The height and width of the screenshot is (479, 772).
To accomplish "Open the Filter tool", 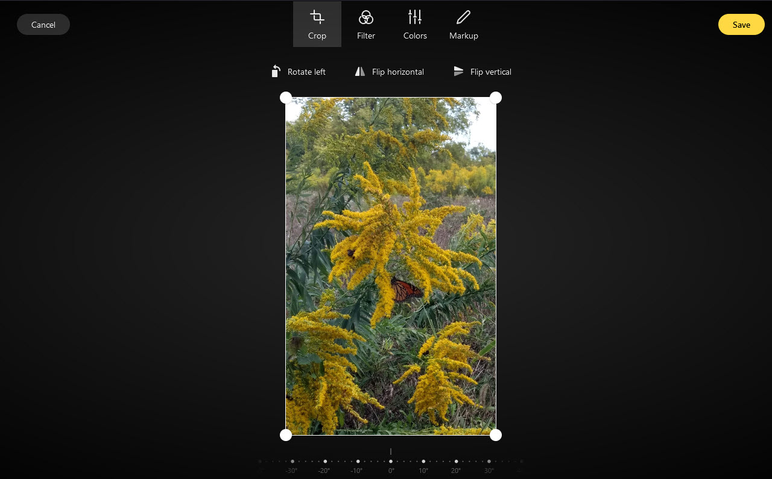I will [x=365, y=24].
